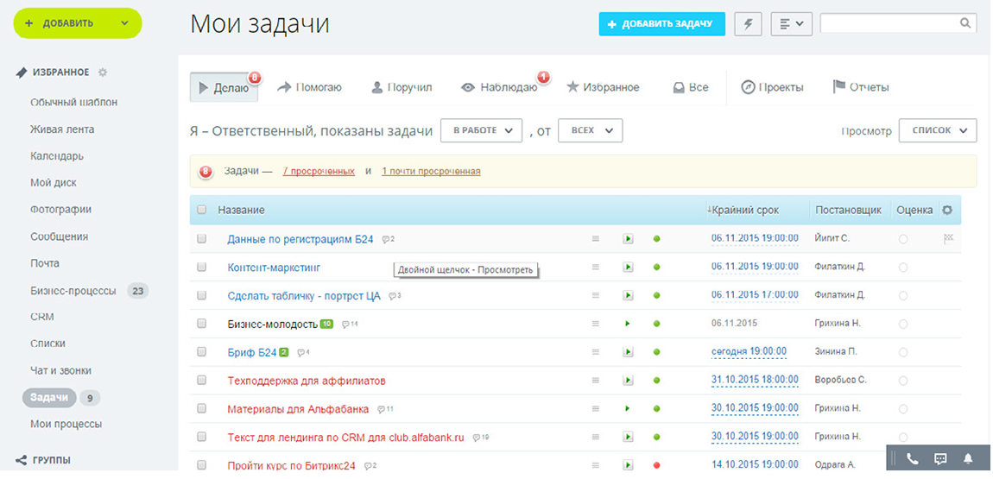Image resolution: width=993 pixels, height=479 pixels.
Task: Open the 1 почти просроченная link
Action: click(431, 171)
